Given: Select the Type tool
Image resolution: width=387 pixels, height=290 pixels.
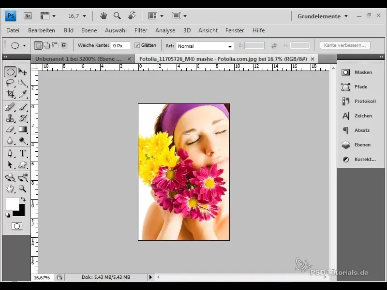Looking at the screenshot, I should pyautogui.click(x=23, y=153).
